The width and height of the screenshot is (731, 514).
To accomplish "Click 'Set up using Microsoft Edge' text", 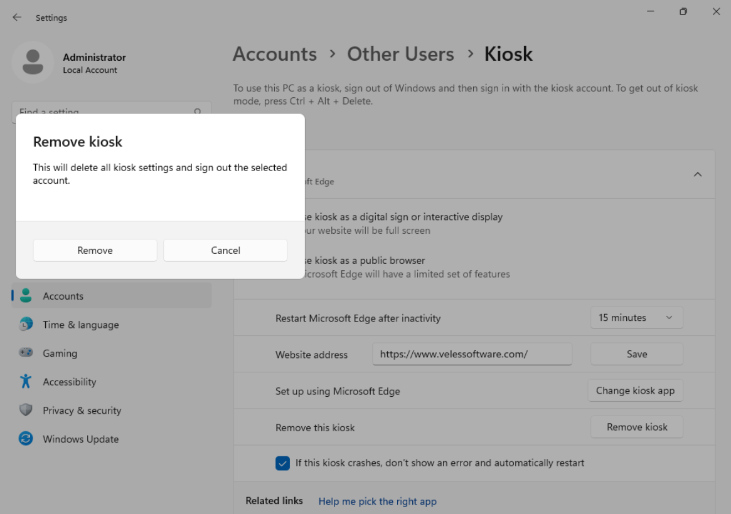I will 338,391.
